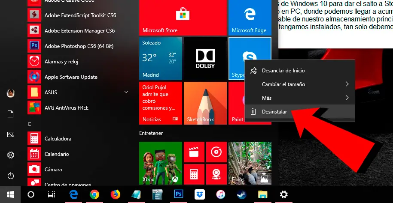Click the ASUS folder icon
Viewport: 393px width, 203px height.
click(x=34, y=92)
